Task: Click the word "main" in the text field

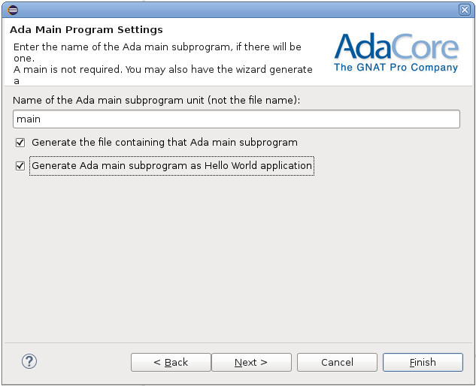Action: tap(29, 119)
